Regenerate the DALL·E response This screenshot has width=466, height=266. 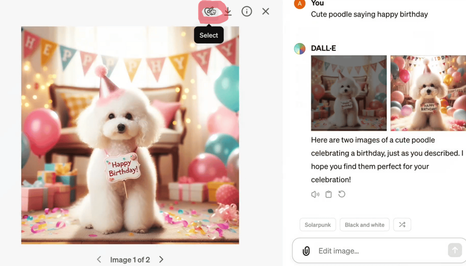point(342,194)
